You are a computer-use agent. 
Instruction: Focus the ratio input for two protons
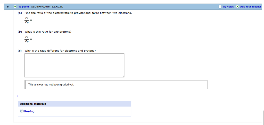42,39
